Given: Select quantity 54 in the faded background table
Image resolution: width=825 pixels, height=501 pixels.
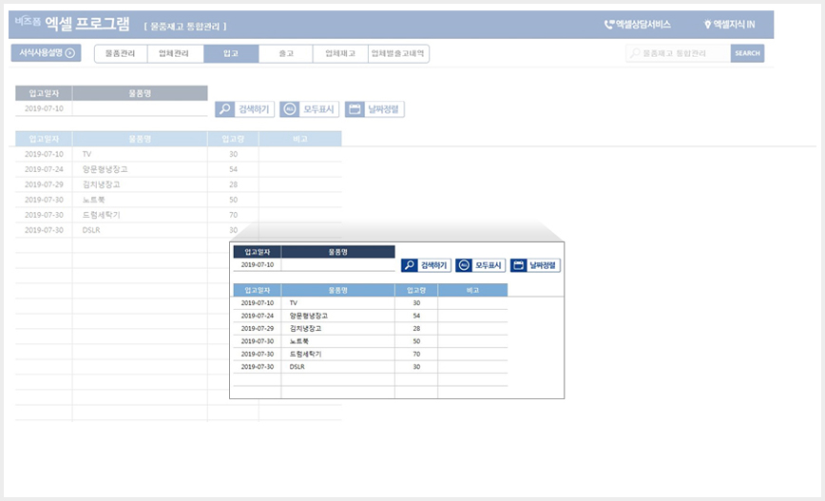Looking at the screenshot, I should click(233, 169).
